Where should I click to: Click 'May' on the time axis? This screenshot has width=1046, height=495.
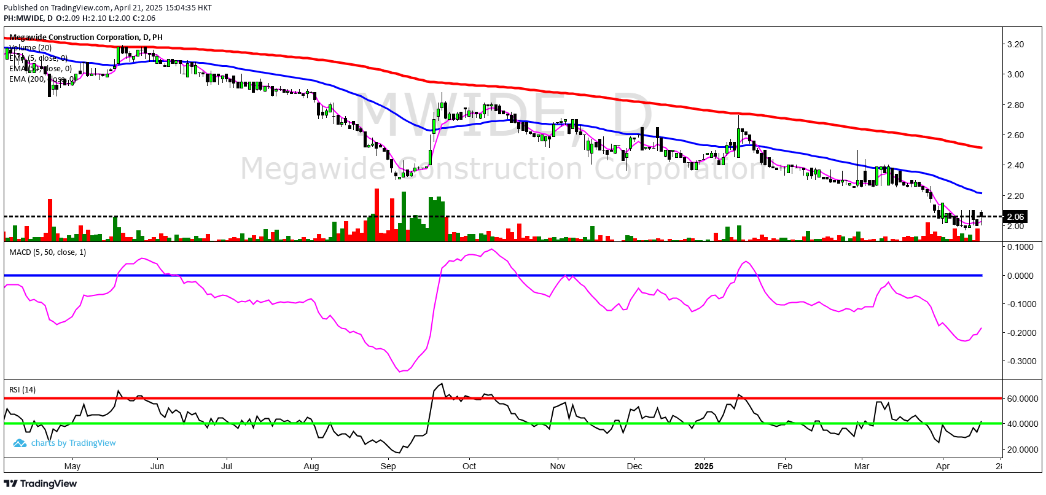72,466
